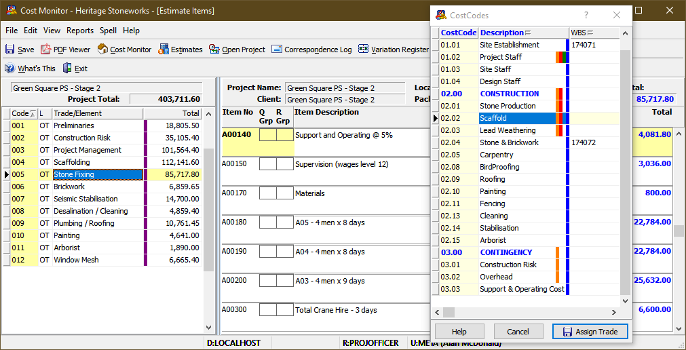The width and height of the screenshot is (686, 350).
Task: Click Supervision (wages level 12) description
Action: point(342,165)
